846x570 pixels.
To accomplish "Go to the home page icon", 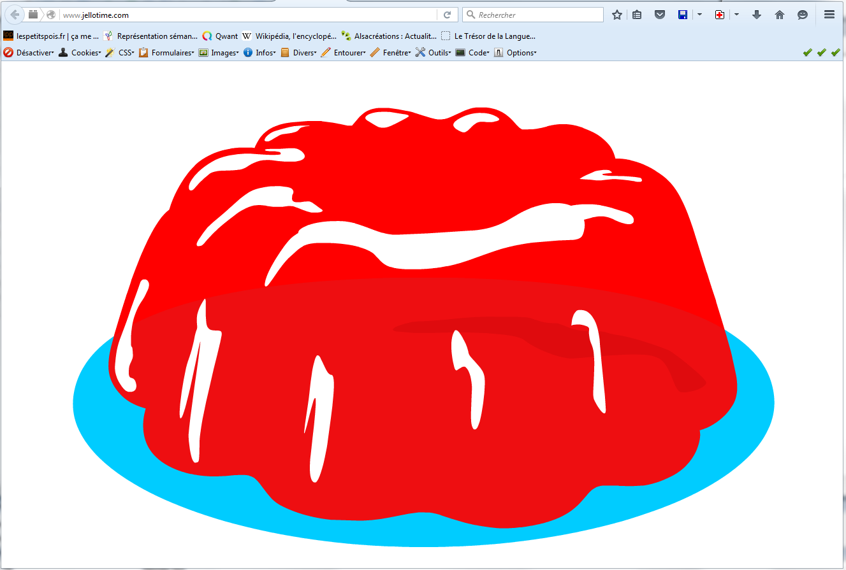I will (x=779, y=15).
